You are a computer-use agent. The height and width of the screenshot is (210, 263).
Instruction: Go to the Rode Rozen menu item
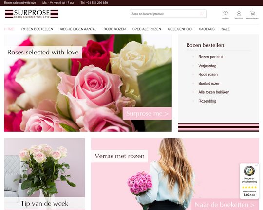click(114, 29)
